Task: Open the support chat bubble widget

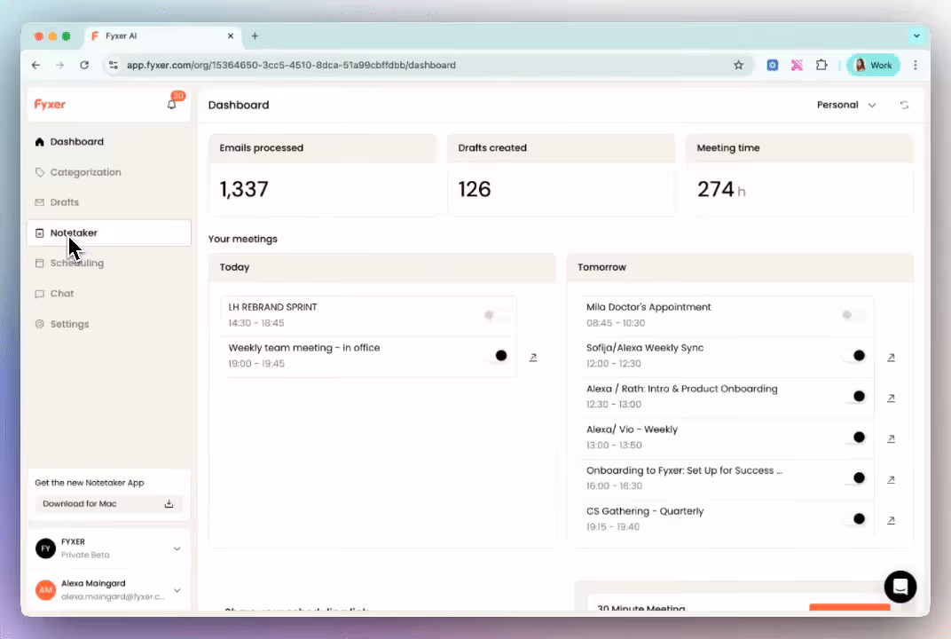Action: pos(900,587)
